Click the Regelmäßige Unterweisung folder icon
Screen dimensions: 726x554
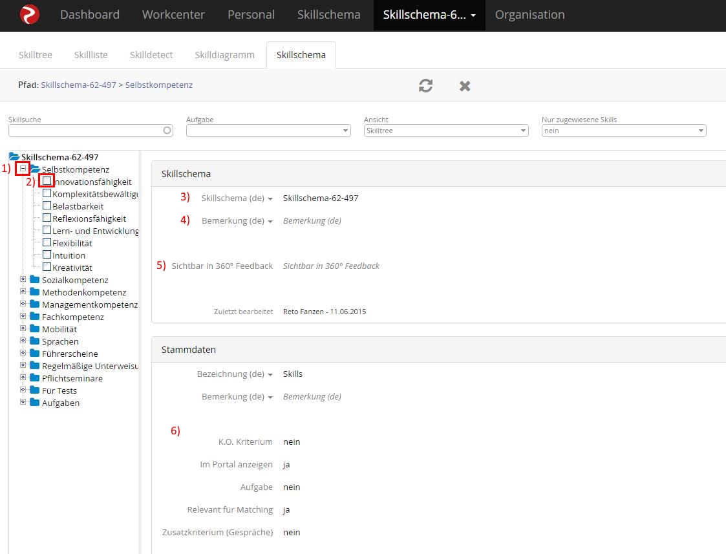coord(35,365)
